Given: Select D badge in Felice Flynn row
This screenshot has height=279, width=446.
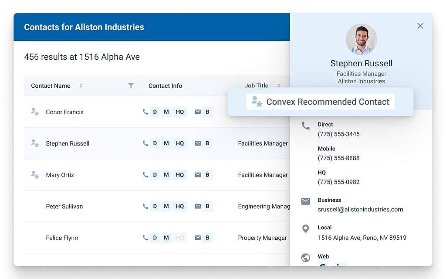Looking at the screenshot, I should (155, 238).
